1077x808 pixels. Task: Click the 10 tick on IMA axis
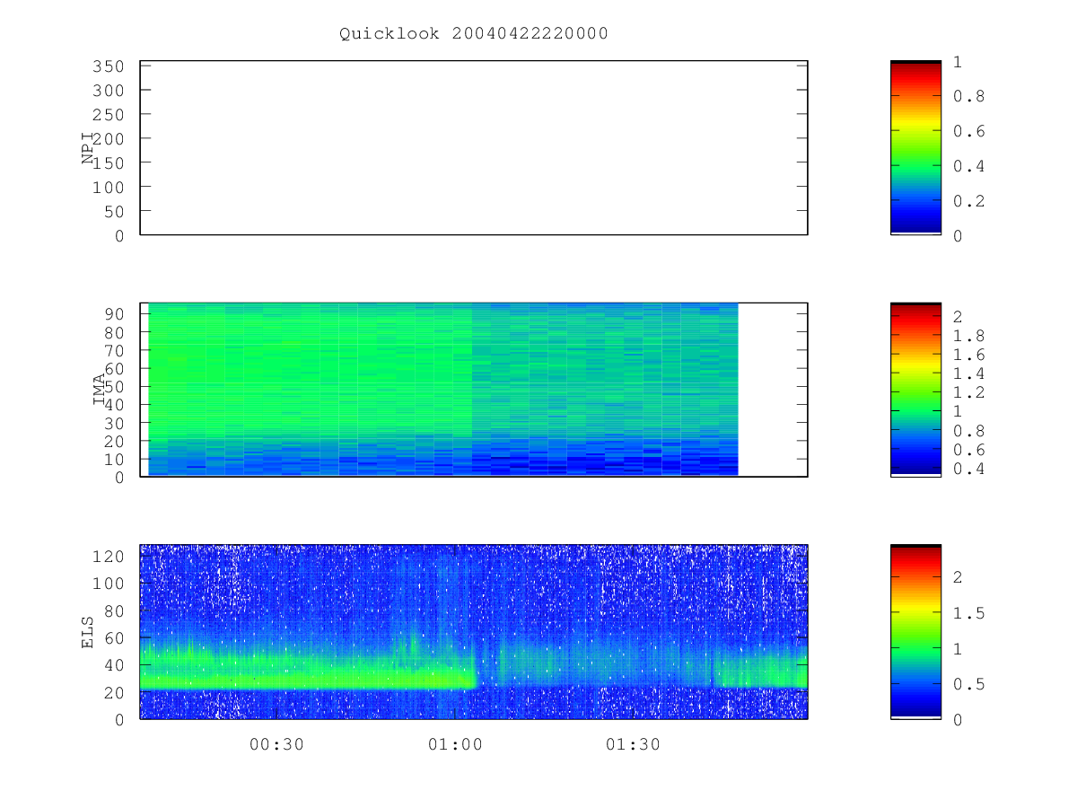(112, 459)
